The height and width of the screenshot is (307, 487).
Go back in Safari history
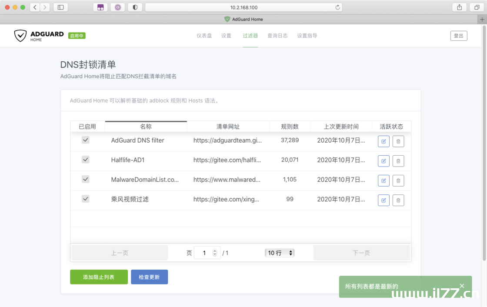[x=35, y=7]
